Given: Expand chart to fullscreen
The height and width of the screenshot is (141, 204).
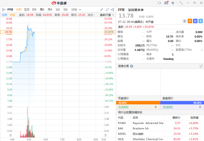Looking at the screenshot, I should pyautogui.click(x=107, y=10).
